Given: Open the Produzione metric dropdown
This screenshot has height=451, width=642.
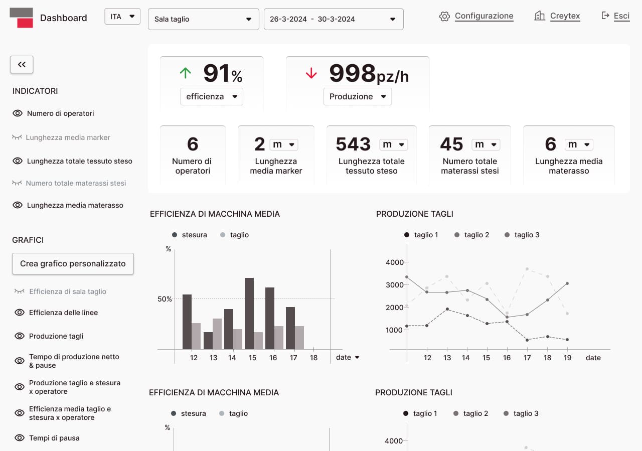Looking at the screenshot, I should pyautogui.click(x=358, y=96).
